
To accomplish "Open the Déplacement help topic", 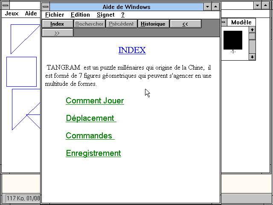I will tap(91, 118).
